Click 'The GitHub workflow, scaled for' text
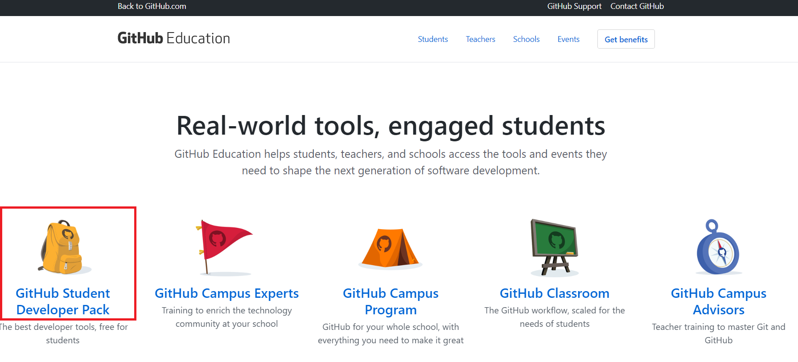 tap(555, 317)
